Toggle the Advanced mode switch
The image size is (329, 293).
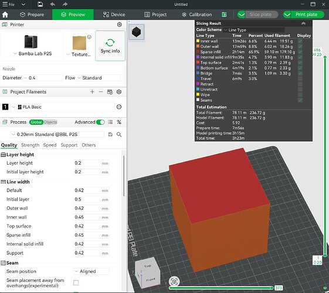(x=100, y=122)
